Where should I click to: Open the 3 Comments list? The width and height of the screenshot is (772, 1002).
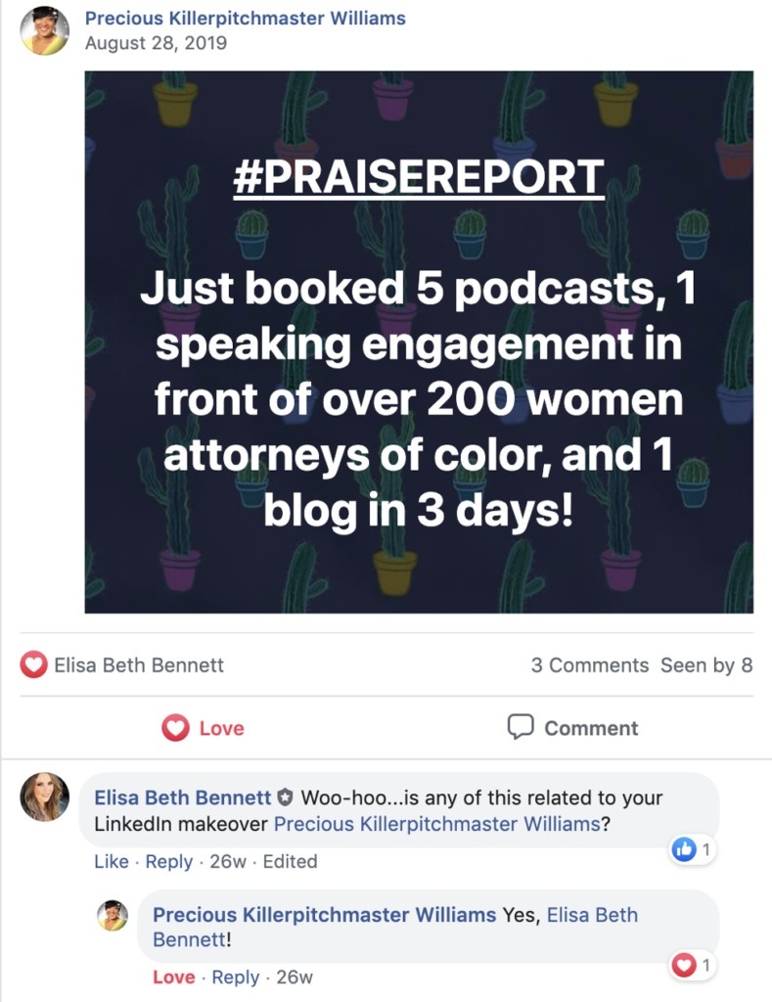(x=589, y=665)
